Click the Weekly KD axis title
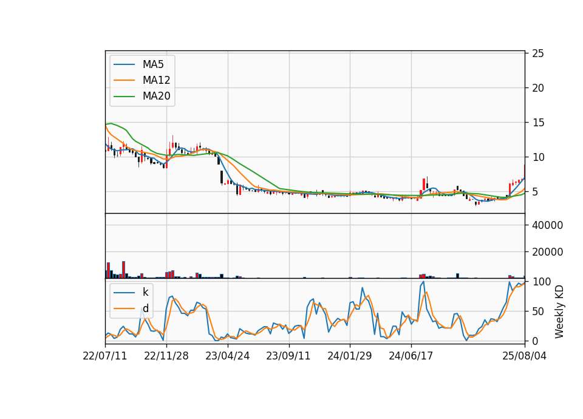The height and width of the screenshot is (419, 583). click(x=559, y=312)
